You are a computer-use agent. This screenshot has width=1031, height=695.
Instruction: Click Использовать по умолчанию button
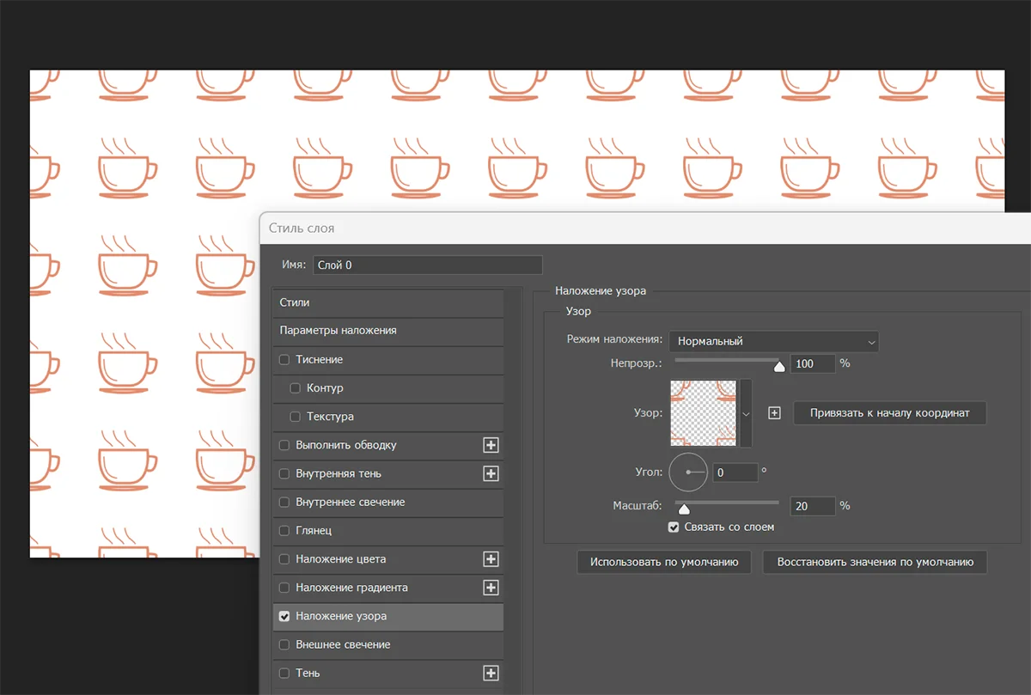pyautogui.click(x=664, y=562)
